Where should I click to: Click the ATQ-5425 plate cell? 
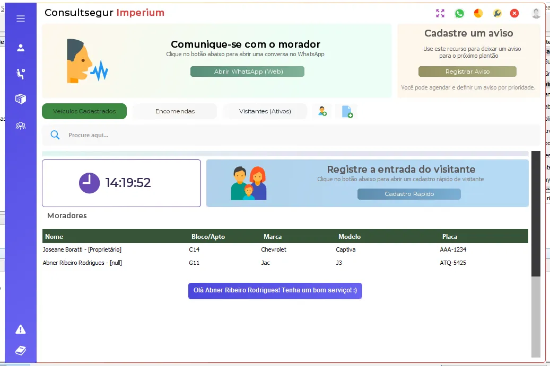(x=453, y=263)
